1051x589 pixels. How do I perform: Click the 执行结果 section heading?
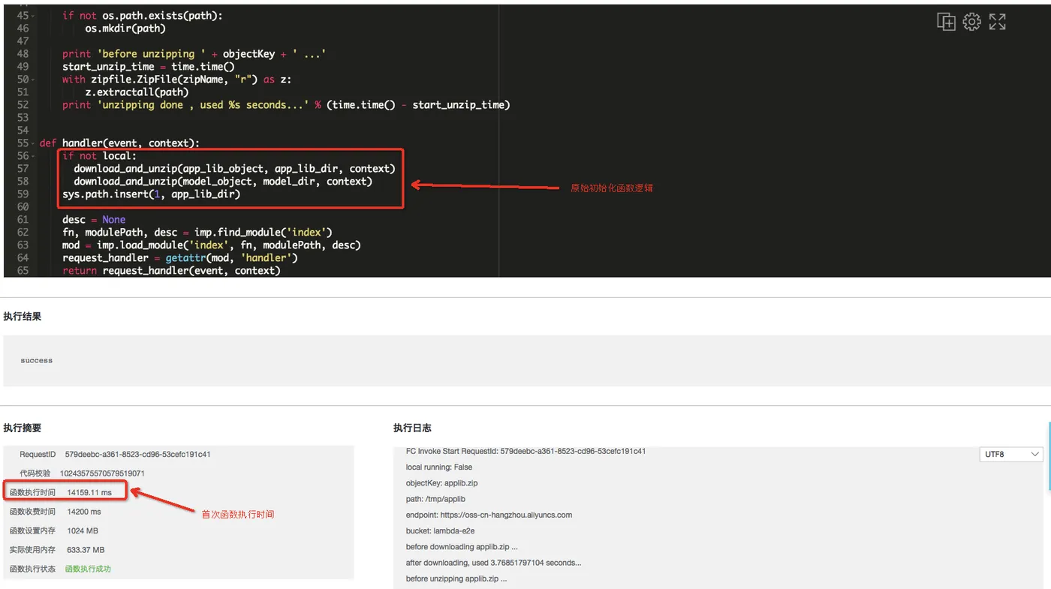point(23,317)
